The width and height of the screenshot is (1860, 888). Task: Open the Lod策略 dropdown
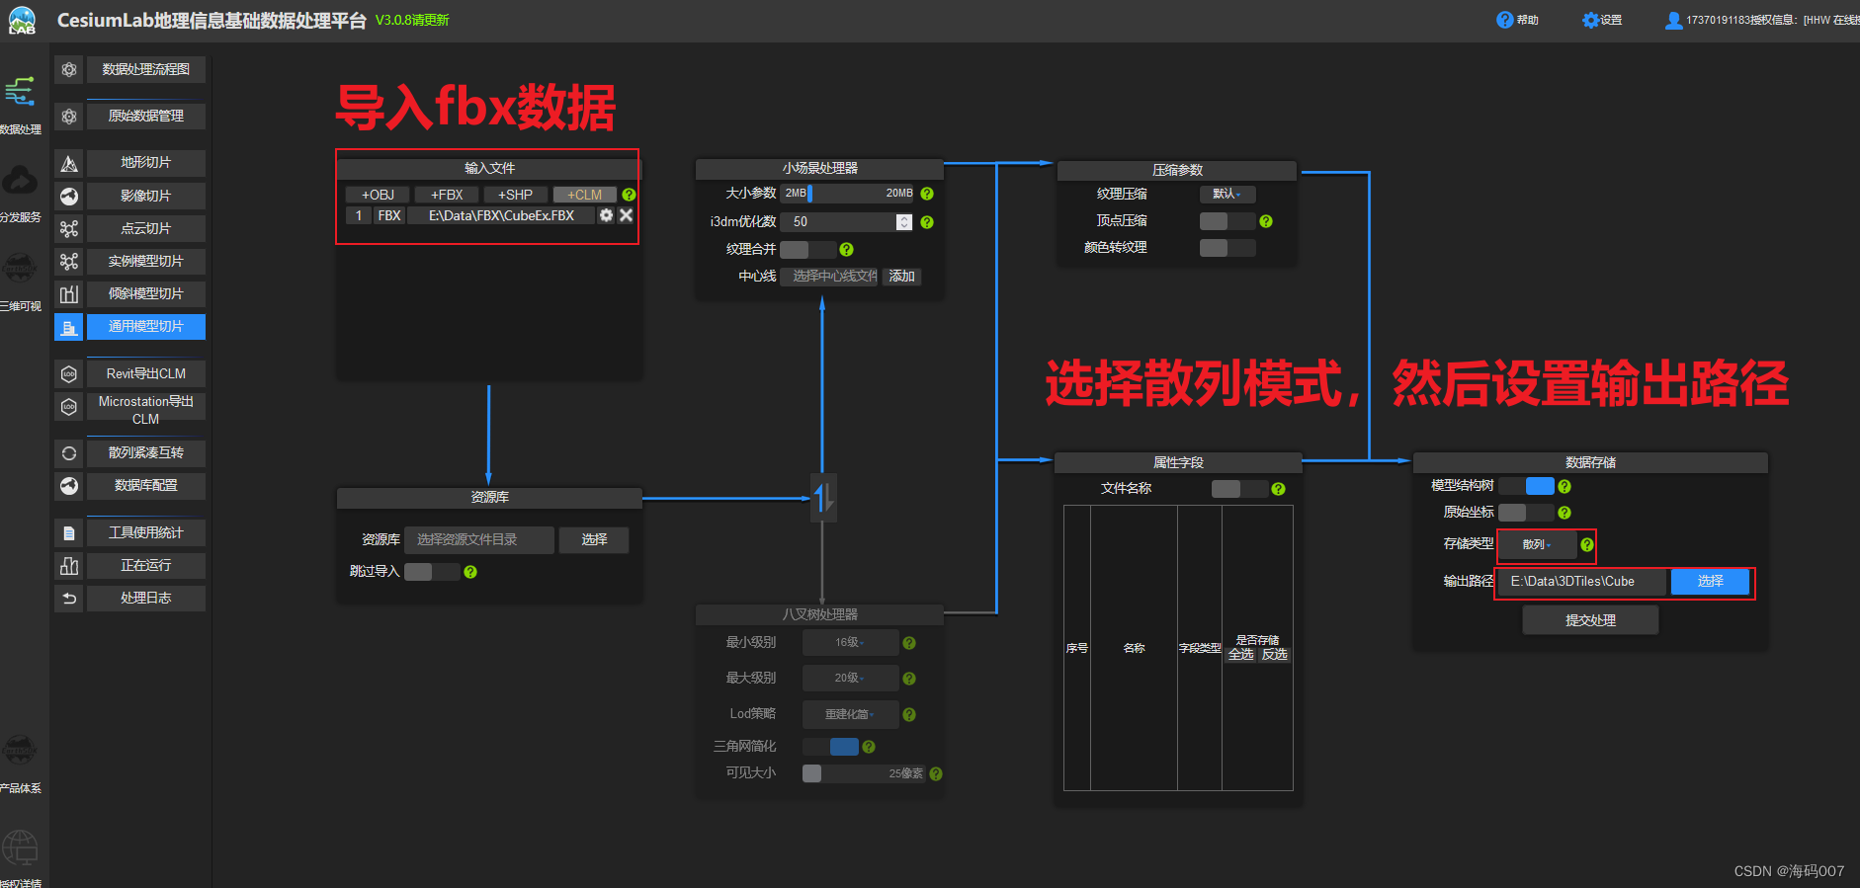coord(850,714)
